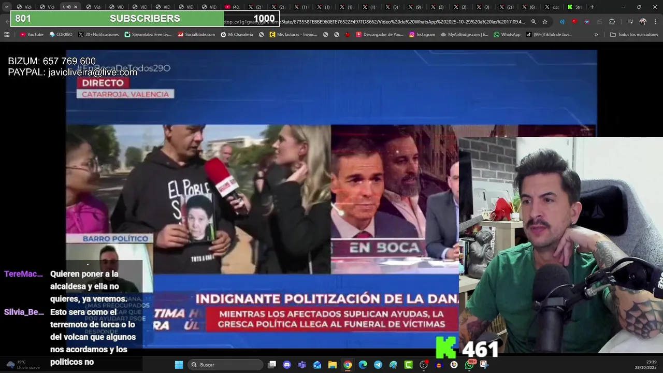Image resolution: width=663 pixels, height=373 pixels.
Task: Open Google Chrome taskbar icon
Action: click(348, 365)
